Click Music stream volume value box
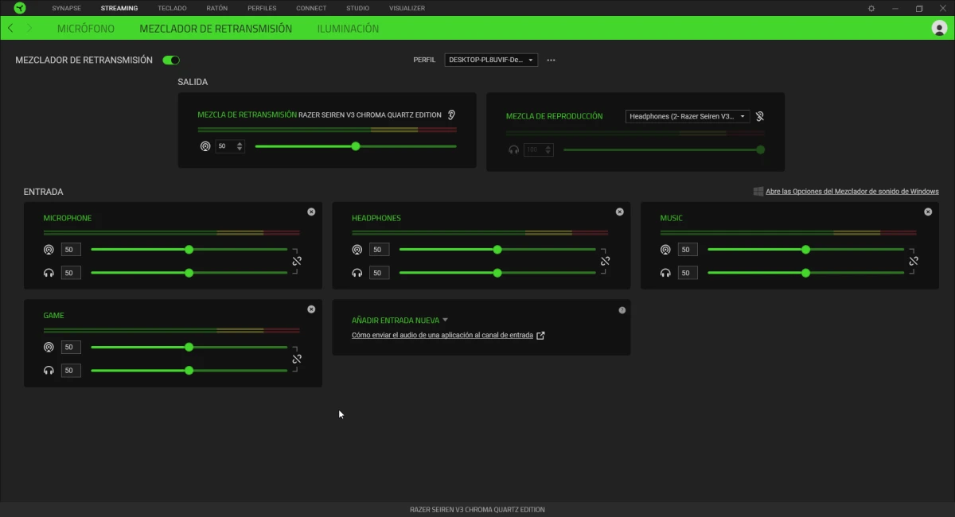This screenshot has height=517, width=955. pyautogui.click(x=688, y=250)
